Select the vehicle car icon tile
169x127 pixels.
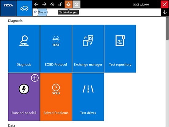(24, 8)
